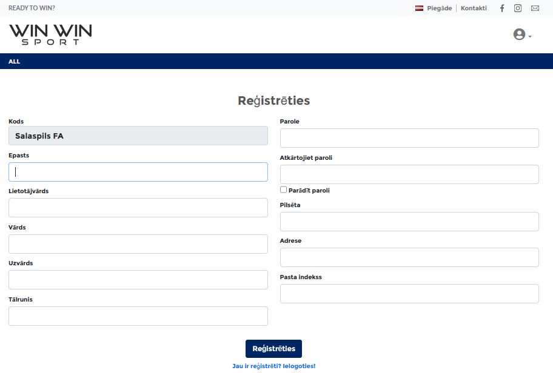Open the Instagram icon link

(517, 8)
